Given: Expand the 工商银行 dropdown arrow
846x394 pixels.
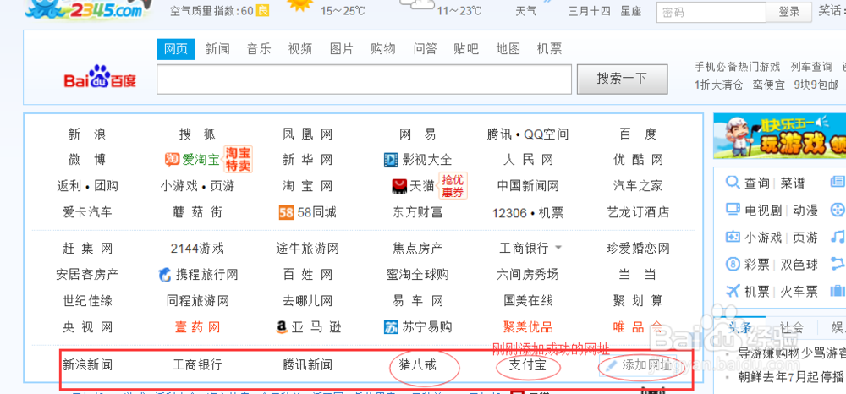Looking at the screenshot, I should (558, 248).
